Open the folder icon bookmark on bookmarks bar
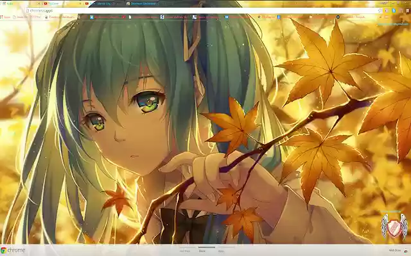The image size is (411, 256). click(x=311, y=17)
